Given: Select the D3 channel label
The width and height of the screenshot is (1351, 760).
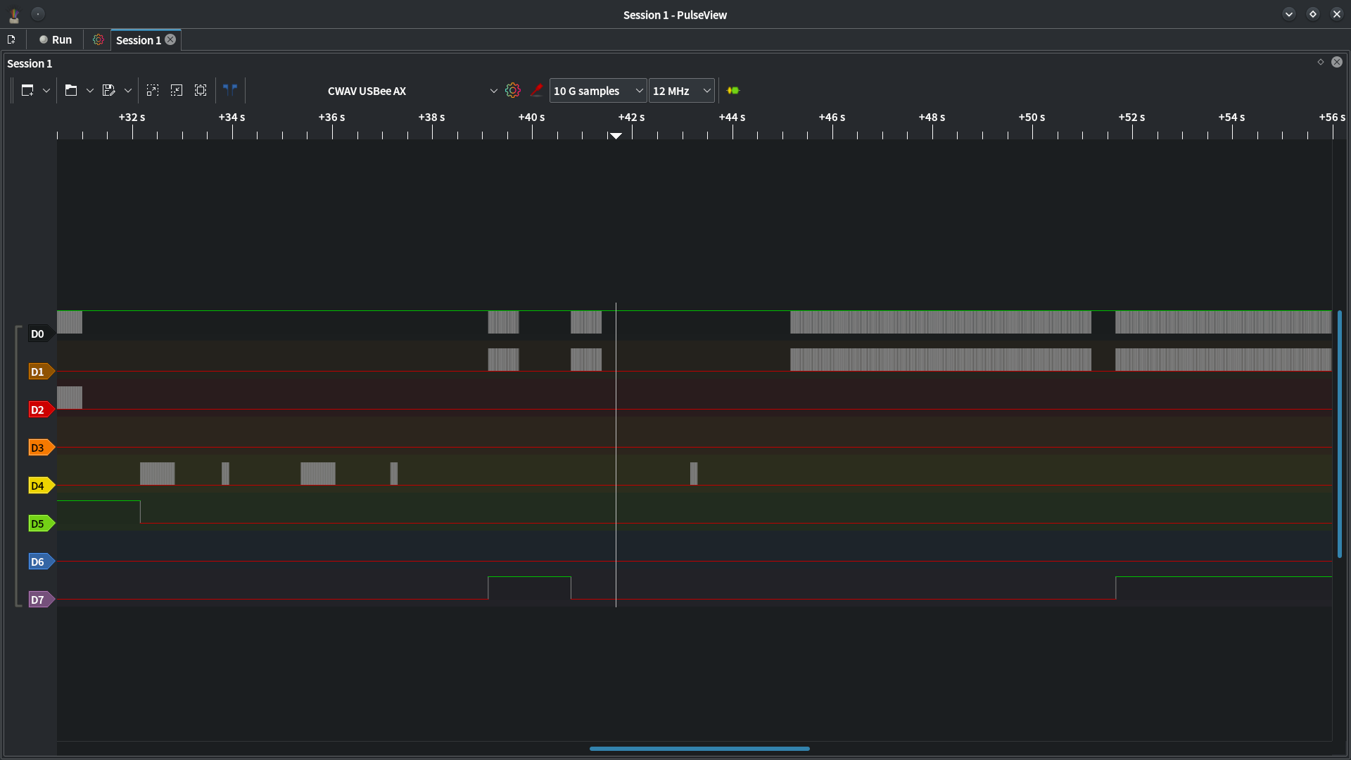Looking at the screenshot, I should coord(41,448).
